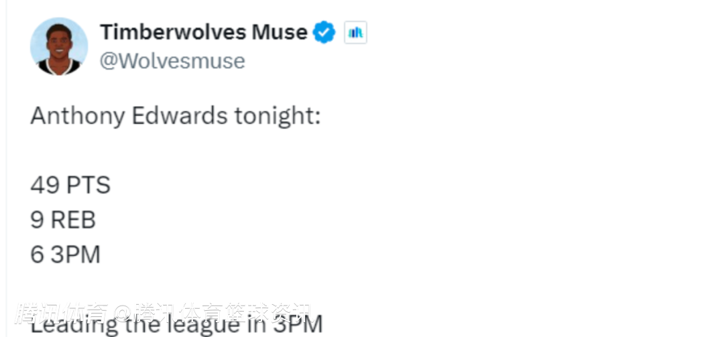Click the number 49 in the points line

coord(44,186)
